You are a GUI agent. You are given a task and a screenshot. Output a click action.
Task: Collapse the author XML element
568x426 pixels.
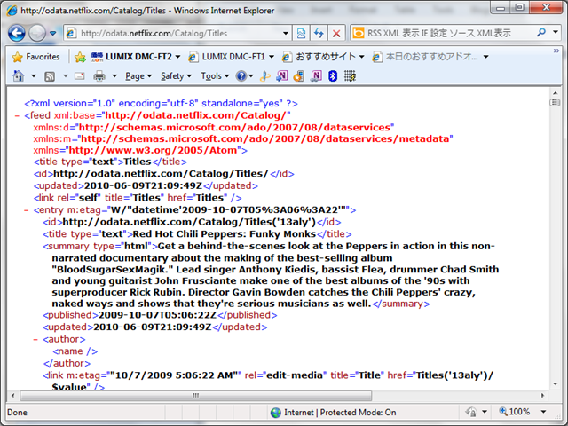pyautogui.click(x=35, y=339)
